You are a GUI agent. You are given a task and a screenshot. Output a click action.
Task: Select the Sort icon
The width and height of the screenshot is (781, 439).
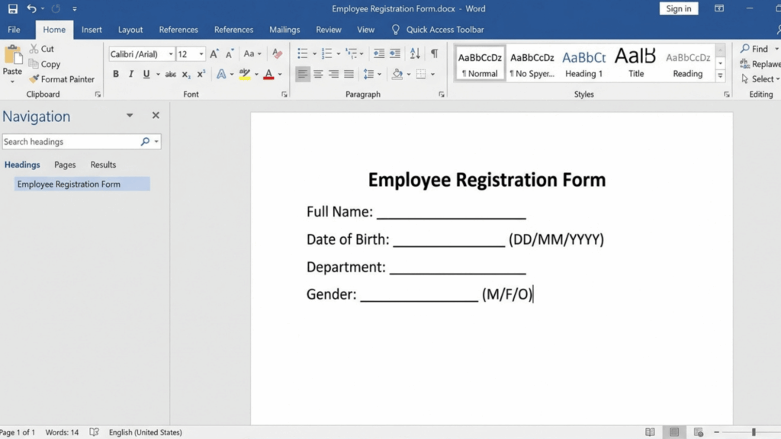tap(416, 54)
